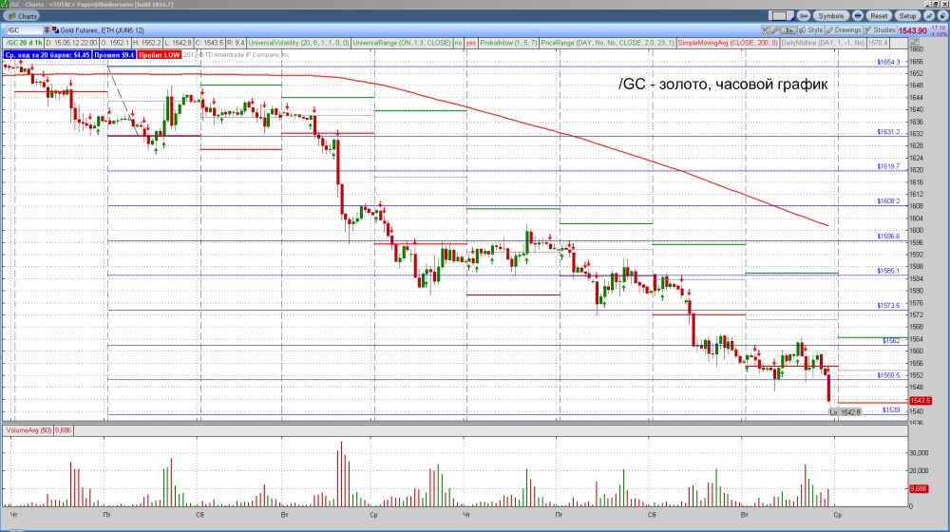Click the colored squares icon beside Gold Futures
This screenshot has height=532, width=950.
(x=55, y=30)
